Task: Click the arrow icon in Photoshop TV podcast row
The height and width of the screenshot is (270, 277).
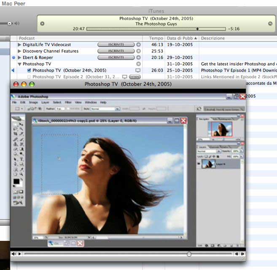Action: pos(138,64)
